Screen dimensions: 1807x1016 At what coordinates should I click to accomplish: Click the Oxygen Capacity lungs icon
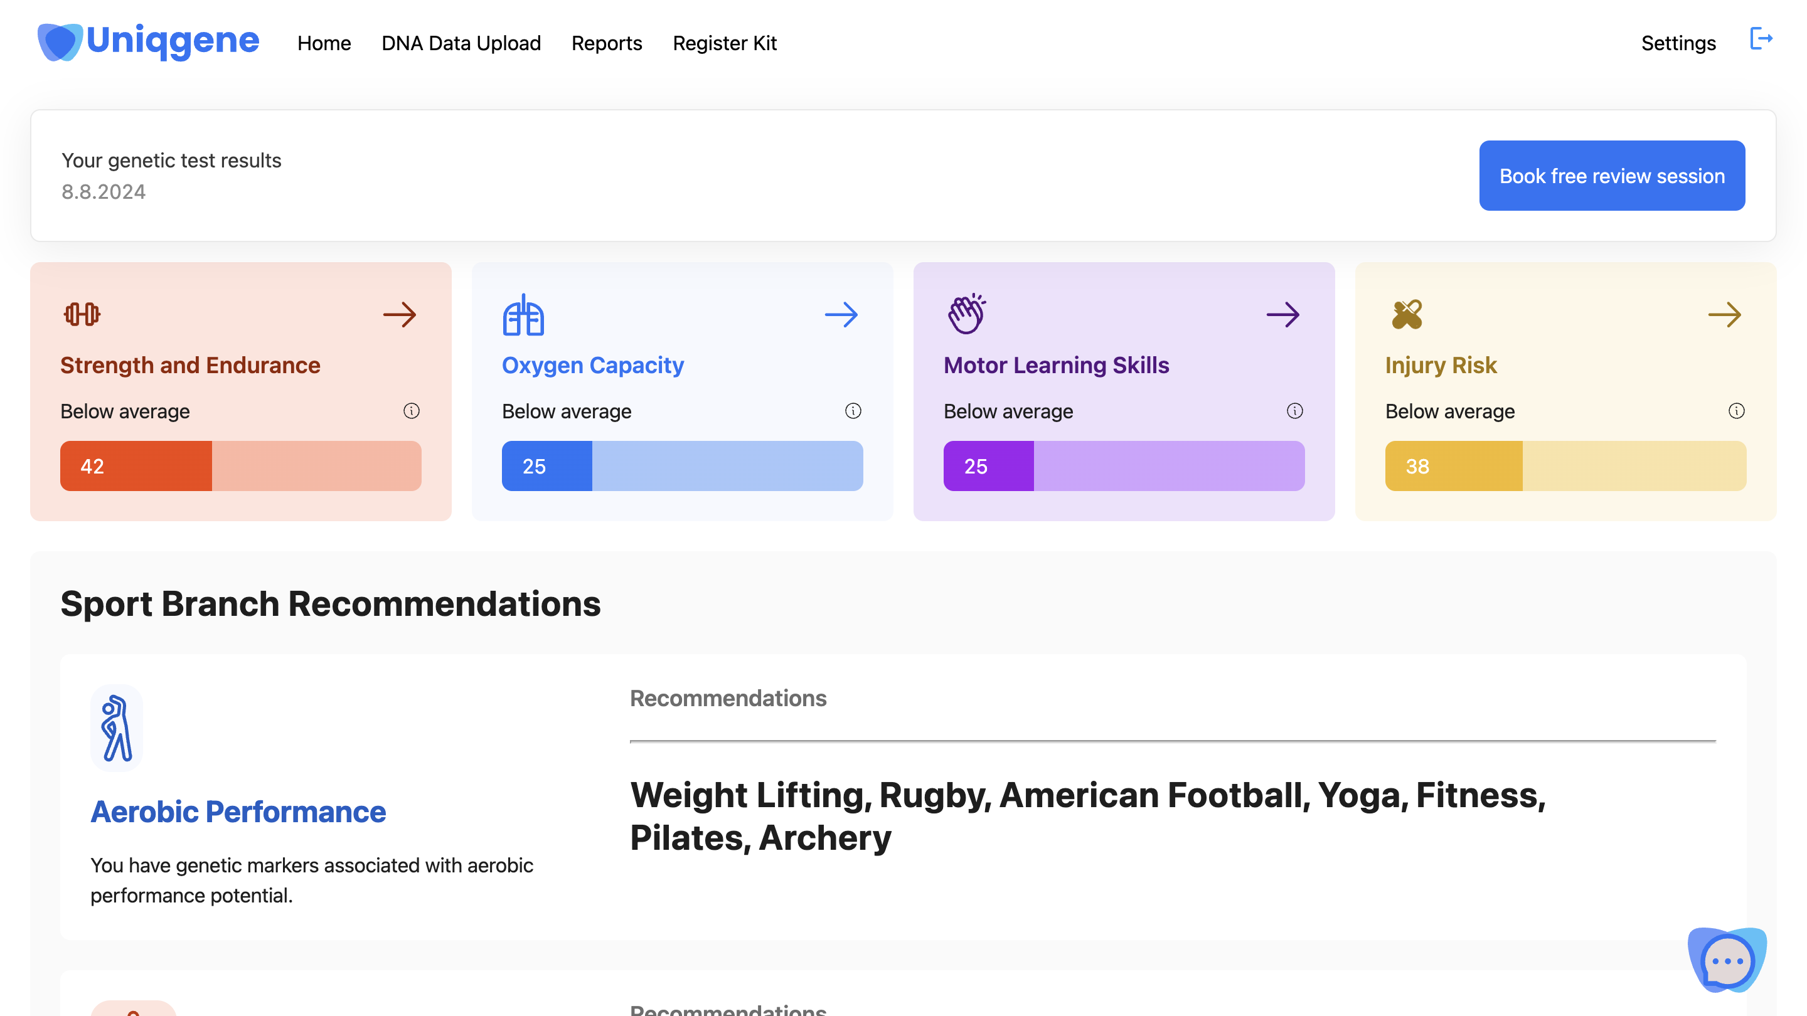pyautogui.click(x=523, y=316)
